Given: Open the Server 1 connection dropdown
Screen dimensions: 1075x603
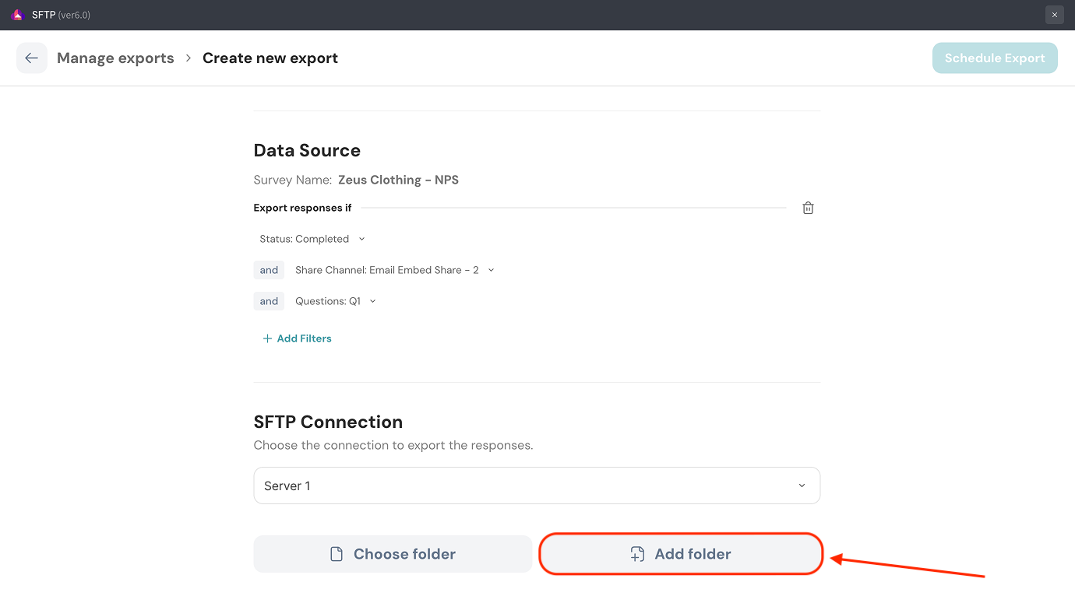Looking at the screenshot, I should (x=537, y=486).
